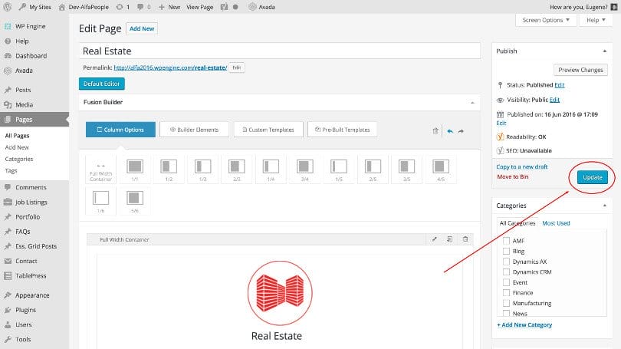Screen dimensions: 621x349
Task: Open the Screen Options dropdown
Action: pos(545,20)
